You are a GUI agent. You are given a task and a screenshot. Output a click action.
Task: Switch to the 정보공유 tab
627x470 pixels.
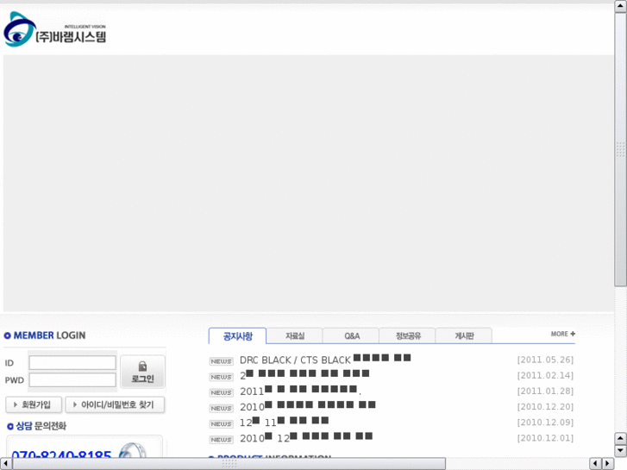click(x=408, y=336)
